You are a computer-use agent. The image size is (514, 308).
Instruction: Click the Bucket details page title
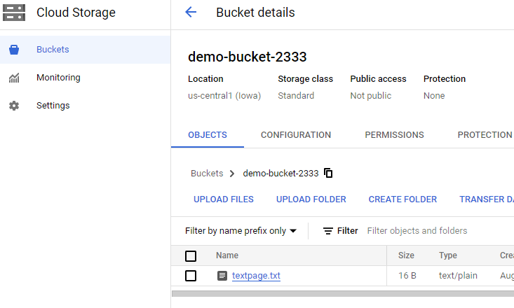255,13
